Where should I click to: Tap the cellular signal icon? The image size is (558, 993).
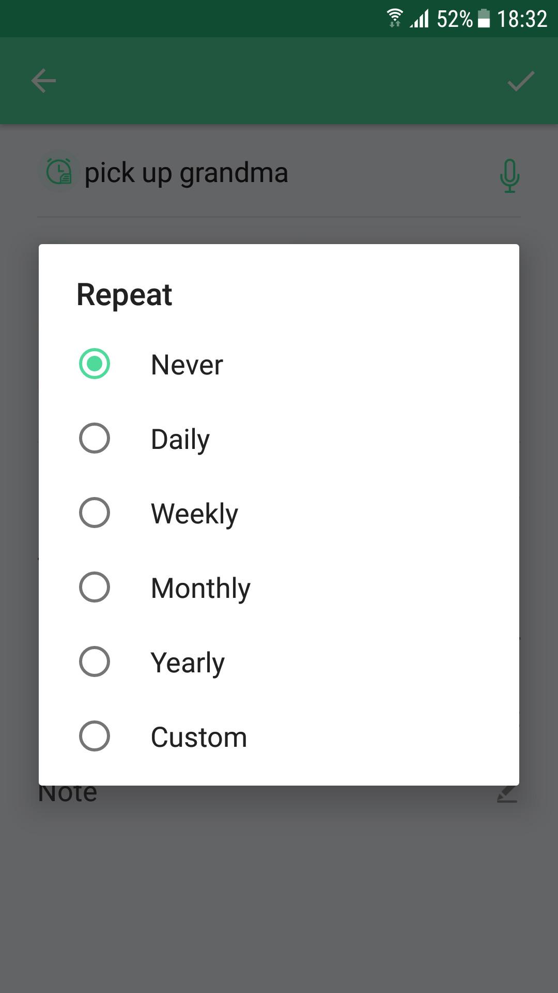(x=420, y=19)
